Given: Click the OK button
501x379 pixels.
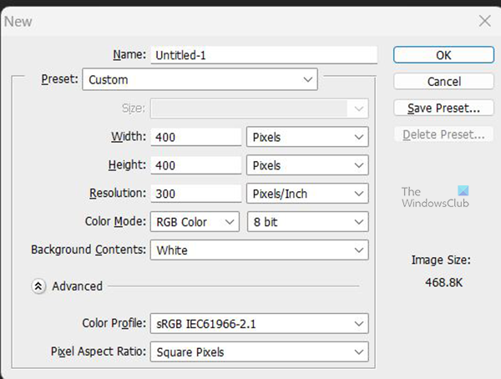Looking at the screenshot, I should click(443, 55).
